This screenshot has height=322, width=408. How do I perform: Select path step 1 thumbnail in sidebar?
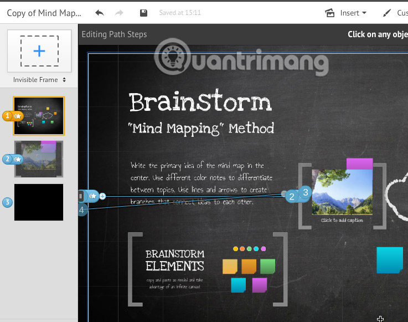tap(39, 116)
